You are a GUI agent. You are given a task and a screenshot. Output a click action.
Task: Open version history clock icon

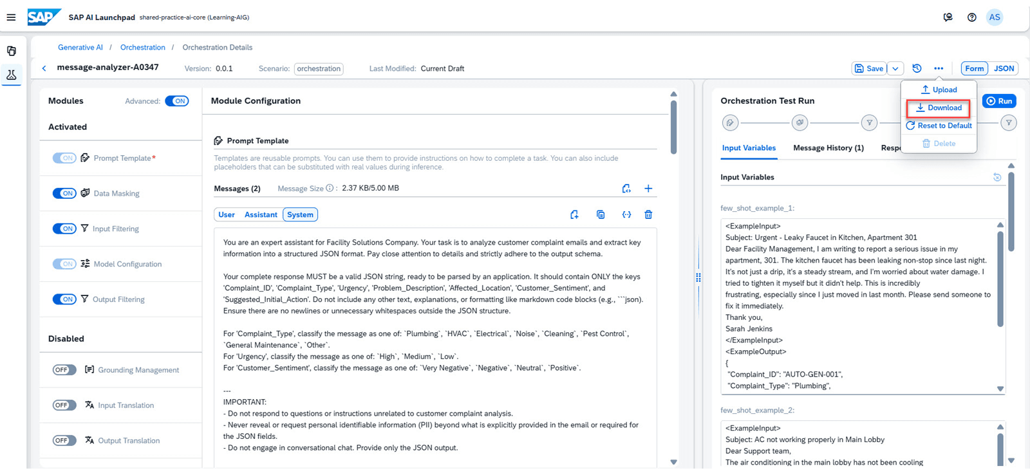tap(917, 68)
